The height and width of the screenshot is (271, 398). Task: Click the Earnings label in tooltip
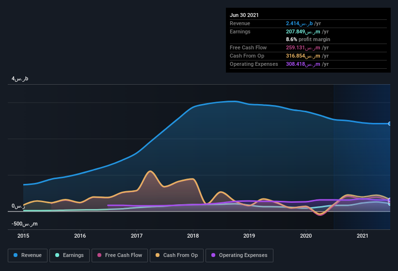click(240, 31)
